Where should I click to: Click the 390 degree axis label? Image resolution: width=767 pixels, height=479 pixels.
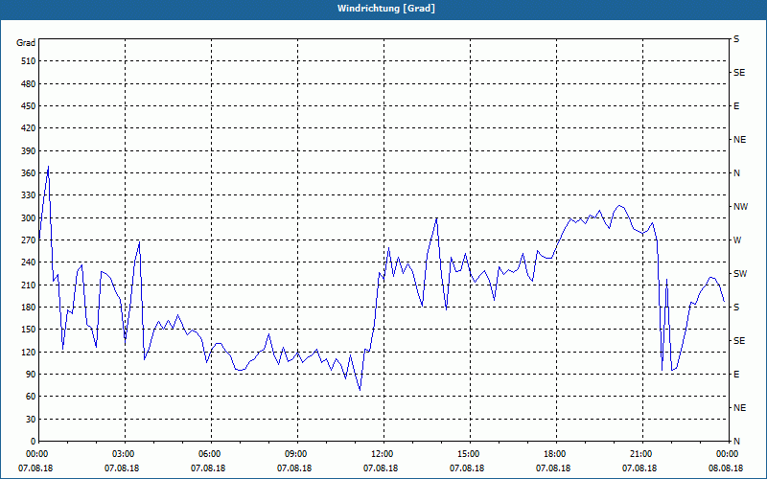coord(29,151)
